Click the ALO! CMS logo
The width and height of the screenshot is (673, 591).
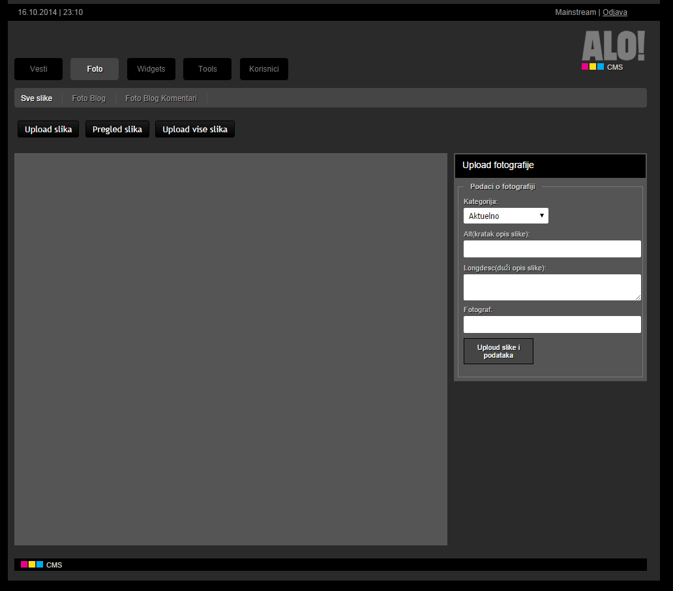(x=613, y=48)
